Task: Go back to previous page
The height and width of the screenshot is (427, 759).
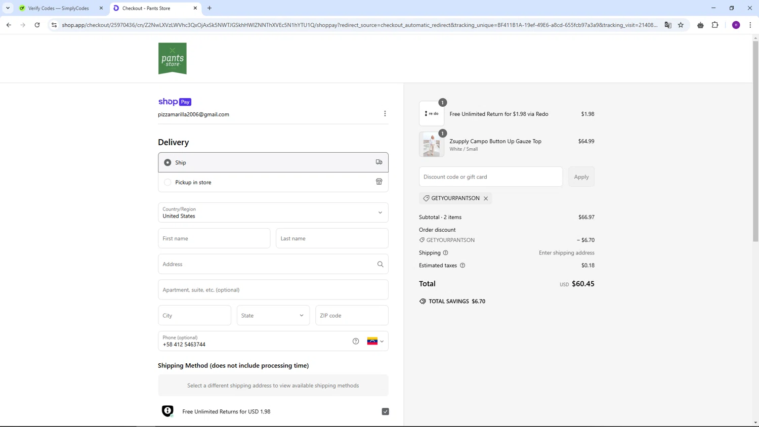Action: click(9, 25)
